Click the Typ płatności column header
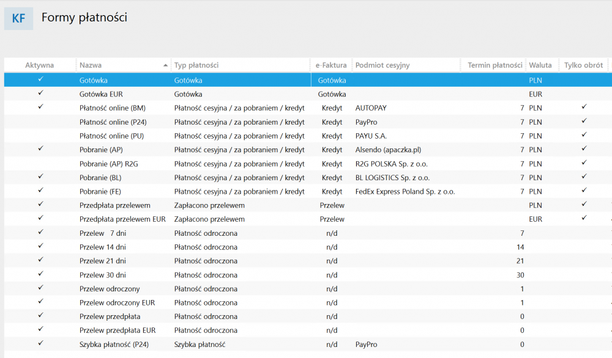Viewport: 612px width, 358px height. pyautogui.click(x=241, y=65)
